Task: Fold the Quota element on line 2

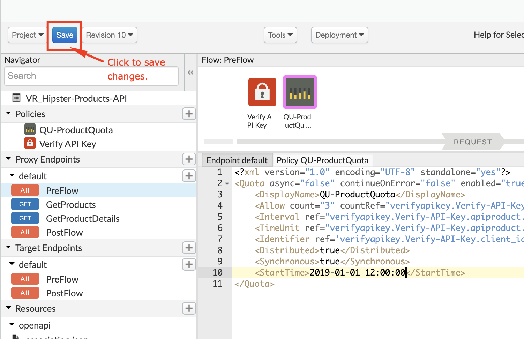Action: point(227,184)
